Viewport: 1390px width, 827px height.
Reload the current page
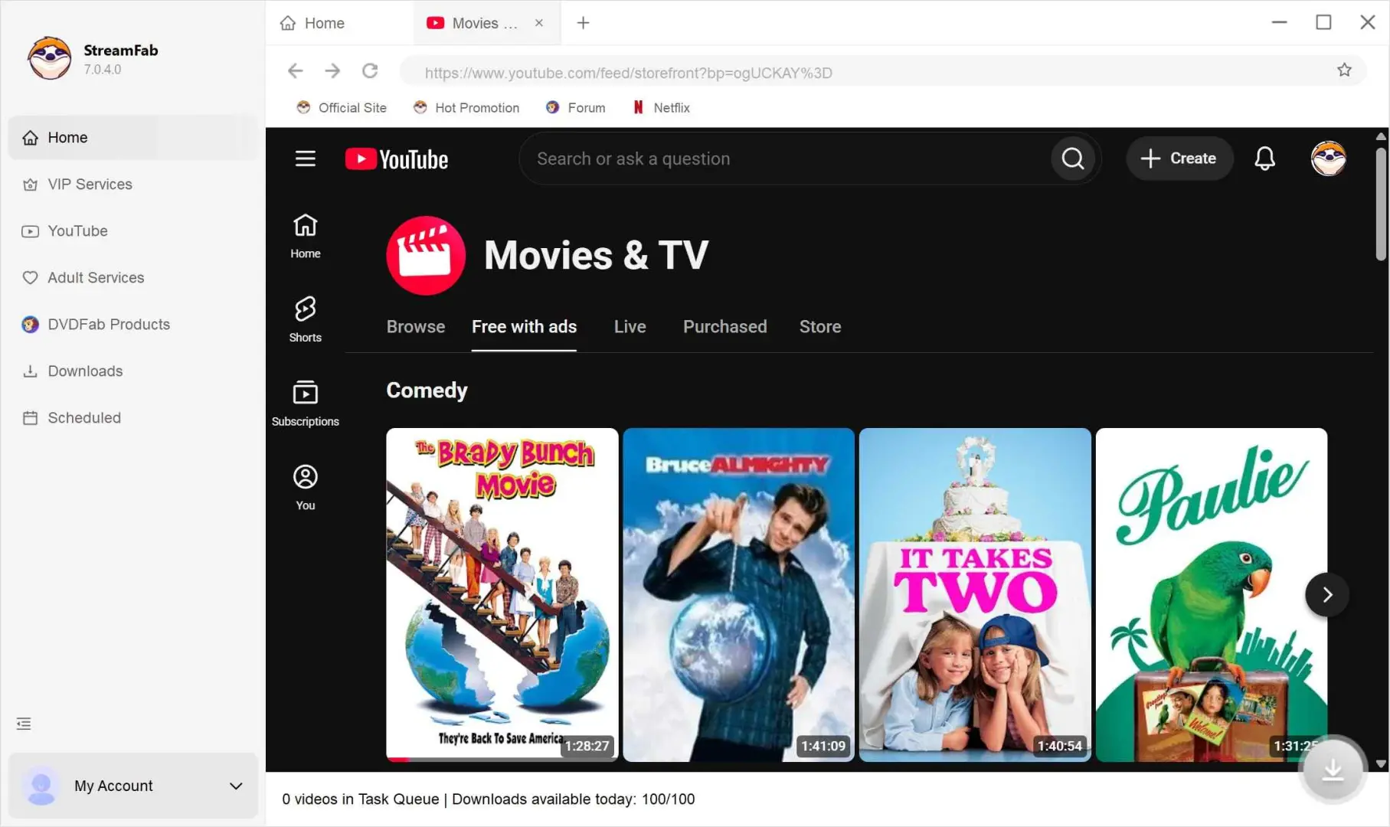[370, 71]
